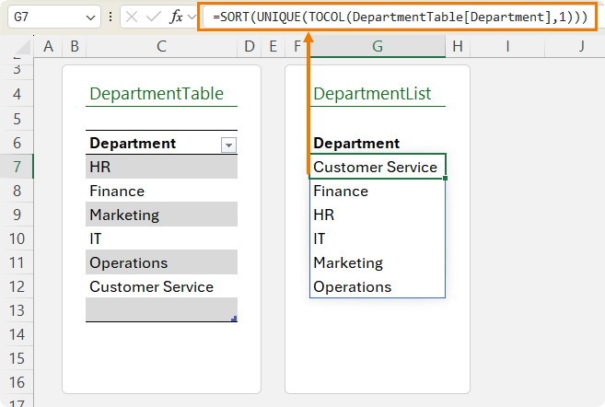Select column J header
605x407 pixels.
coord(575,46)
